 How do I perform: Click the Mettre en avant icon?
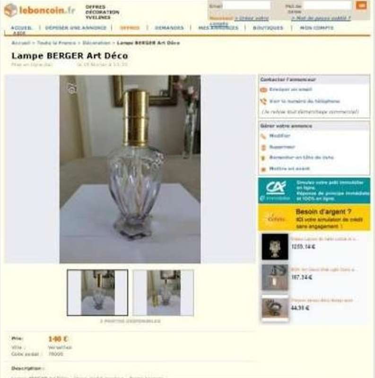(x=263, y=169)
